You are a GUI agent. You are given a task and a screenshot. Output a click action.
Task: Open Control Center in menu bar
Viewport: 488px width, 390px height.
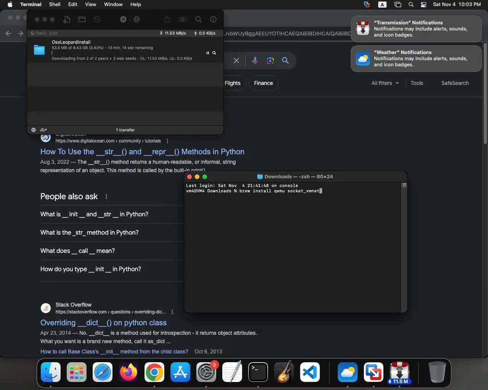tap(424, 5)
